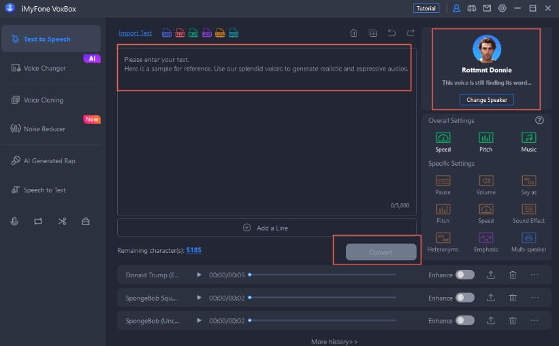
Task: Import a PDF file using the red icon
Action: click(x=180, y=33)
